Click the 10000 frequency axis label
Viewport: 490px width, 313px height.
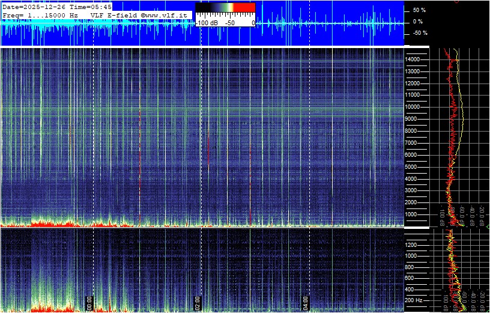pyautogui.click(x=413, y=107)
